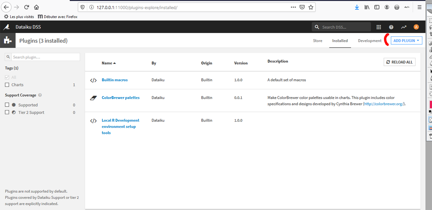
Task: Click the Pocket save icon
Action: [x=302, y=8]
